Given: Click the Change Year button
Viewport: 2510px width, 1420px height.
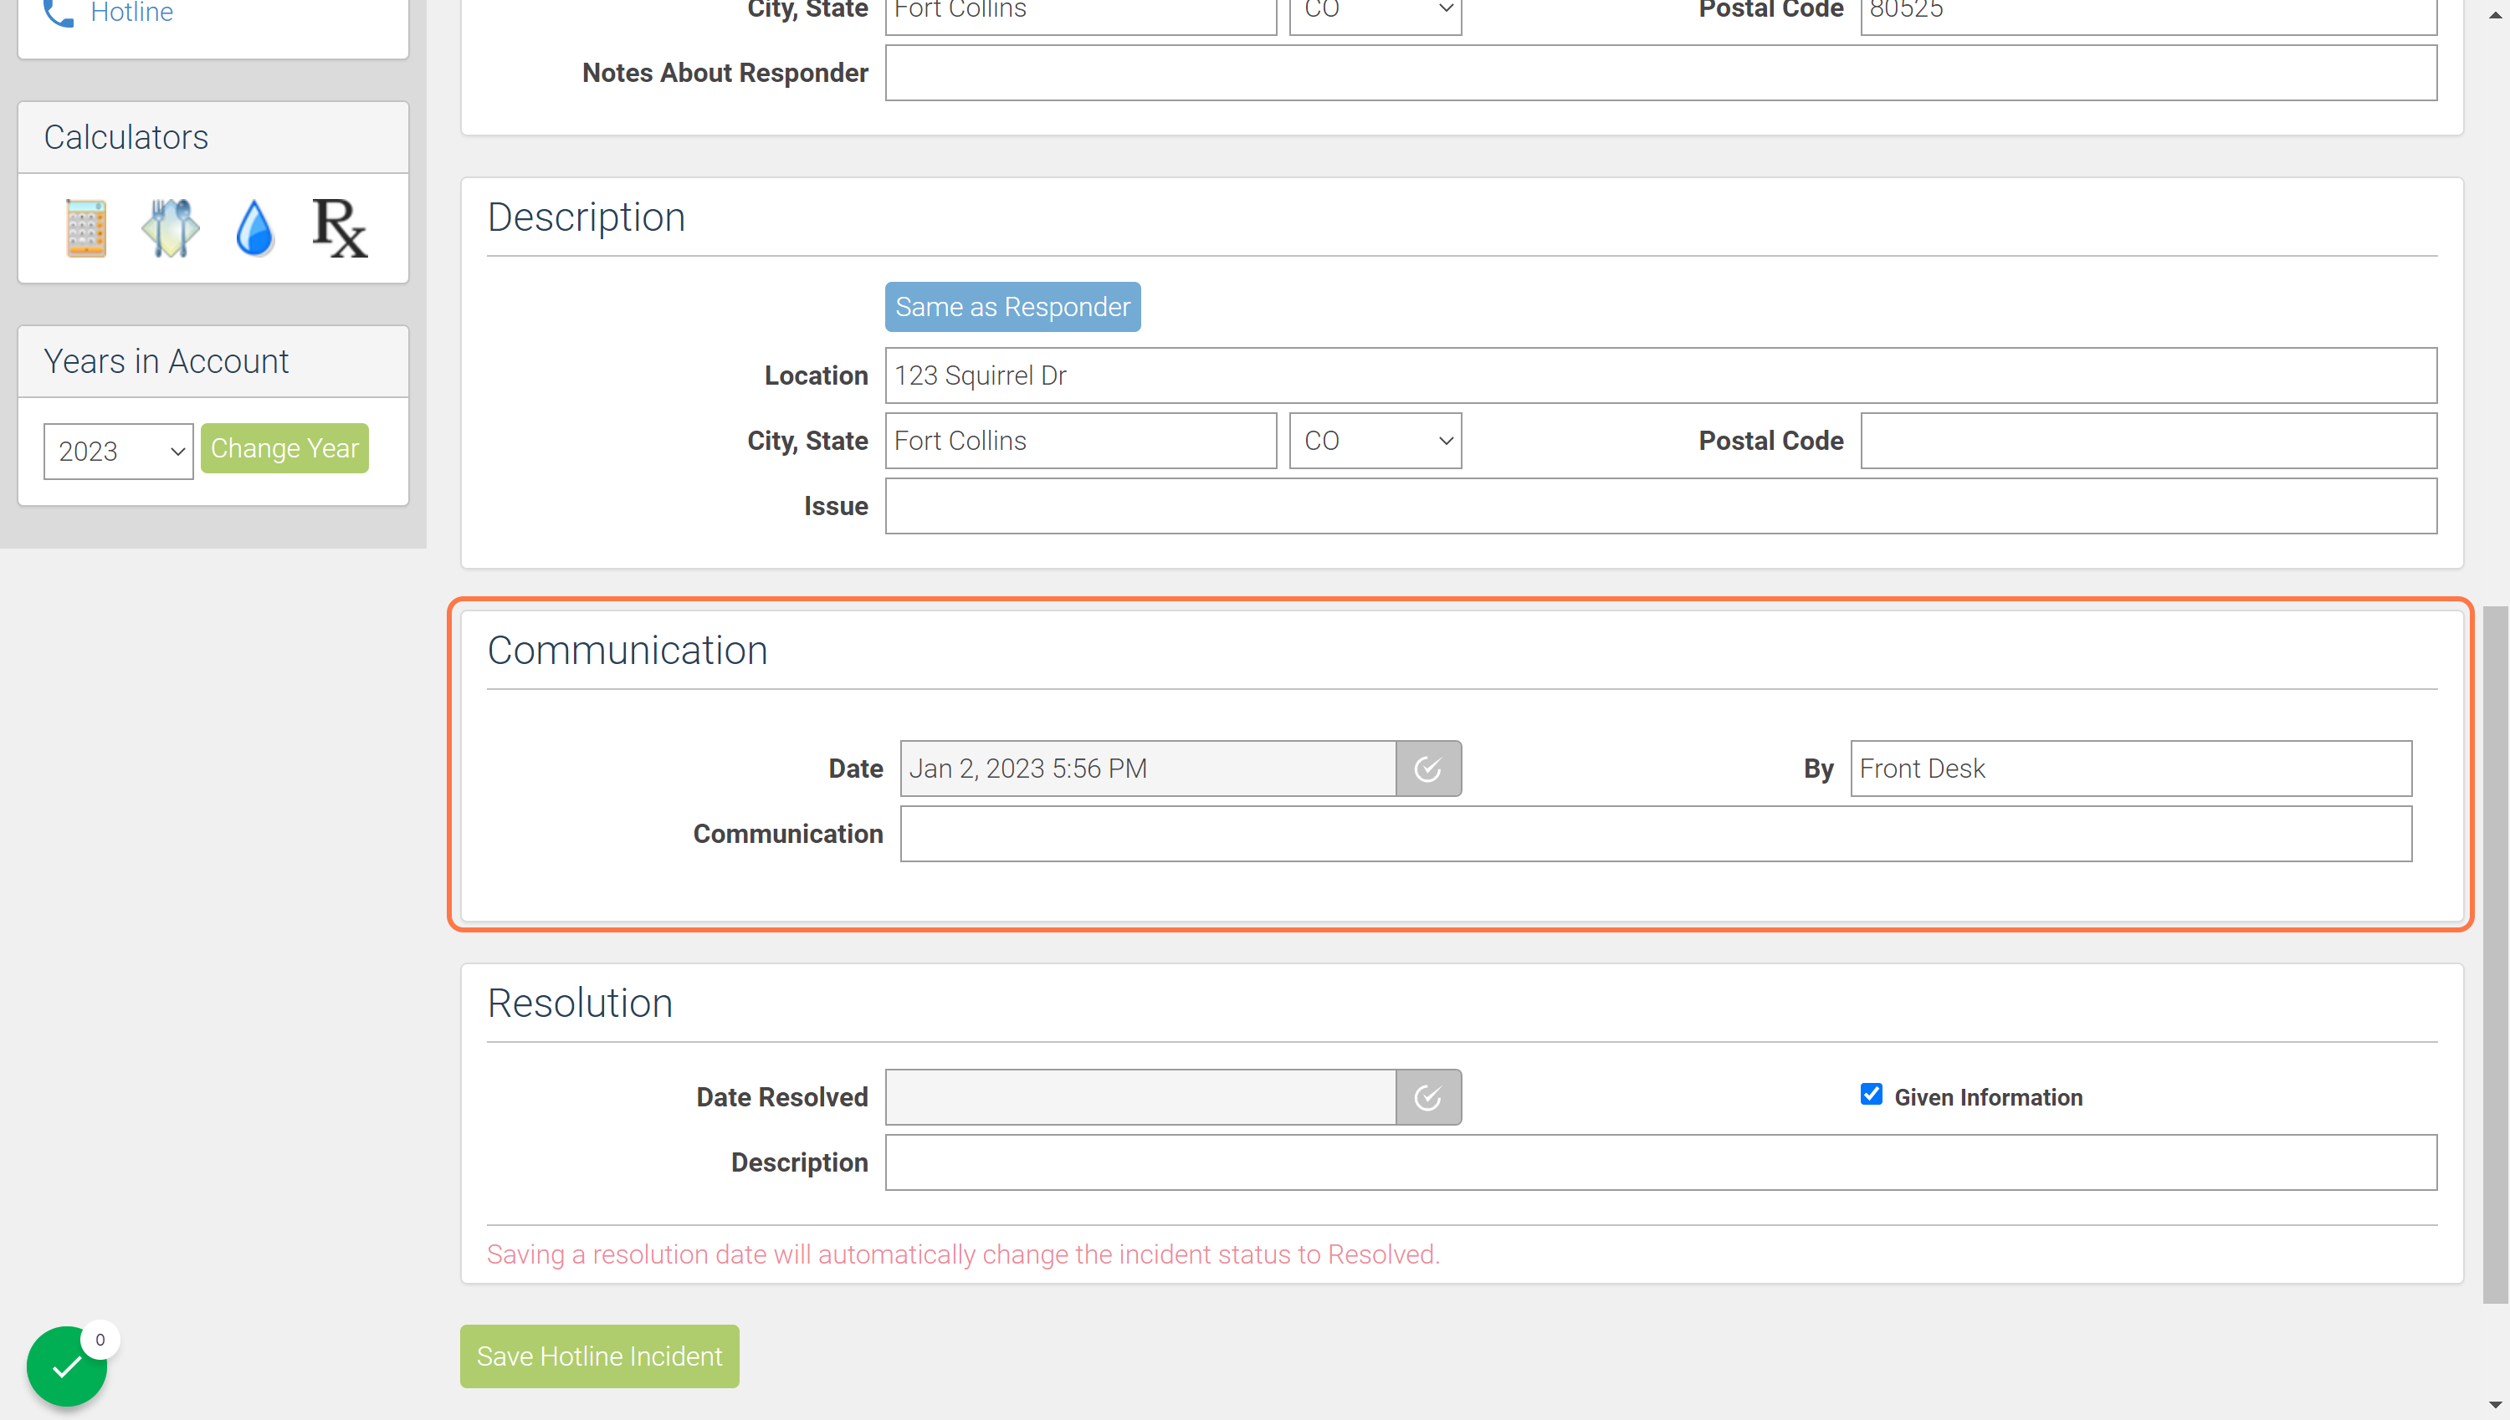Looking at the screenshot, I should click(284, 448).
